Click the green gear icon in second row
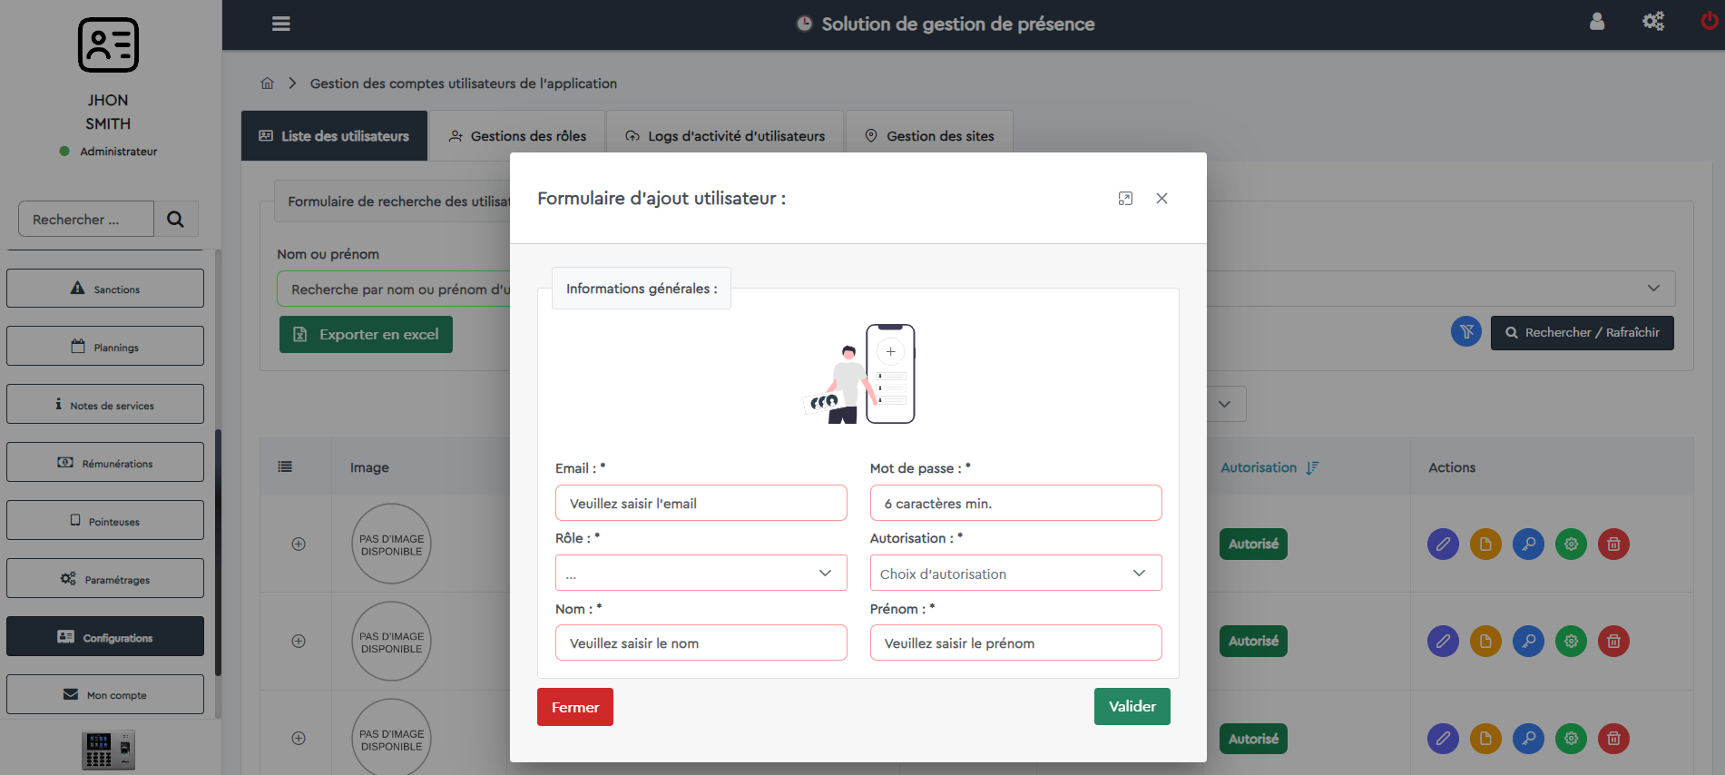This screenshot has width=1725, height=775. click(x=1571, y=641)
